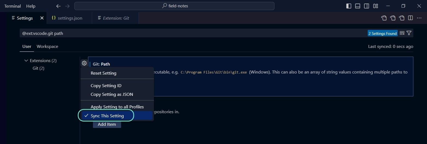This screenshot has height=144, width=427.
Task: Go back using the left arrow
Action: [58, 6]
